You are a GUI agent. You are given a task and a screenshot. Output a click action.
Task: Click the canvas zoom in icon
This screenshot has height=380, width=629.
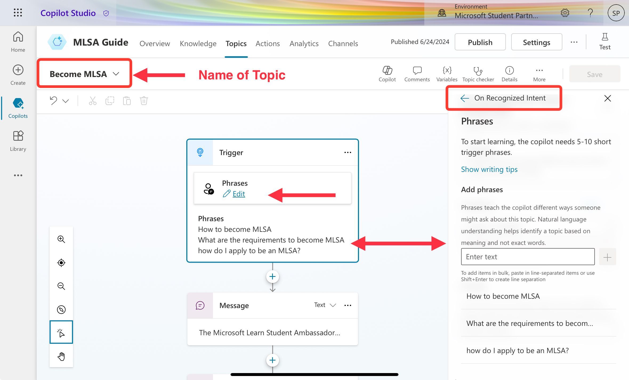click(x=61, y=239)
